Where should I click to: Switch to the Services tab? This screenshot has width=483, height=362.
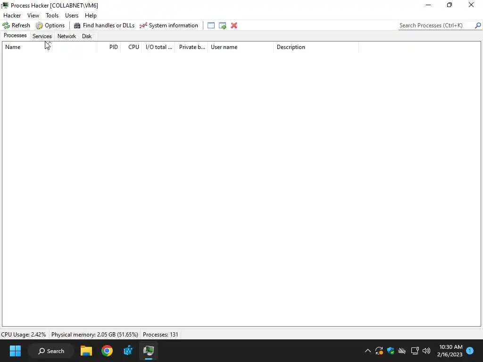(x=42, y=36)
